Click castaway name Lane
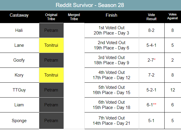 click(19, 45)
